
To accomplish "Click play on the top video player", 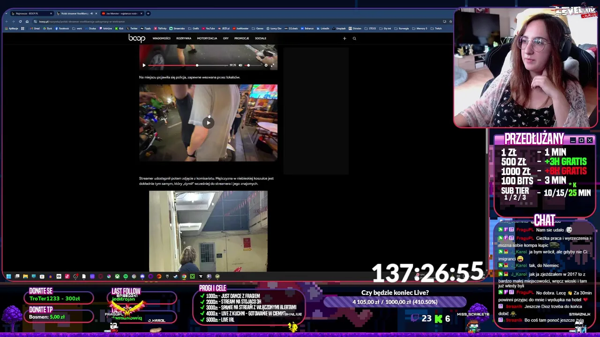I will [144, 65].
